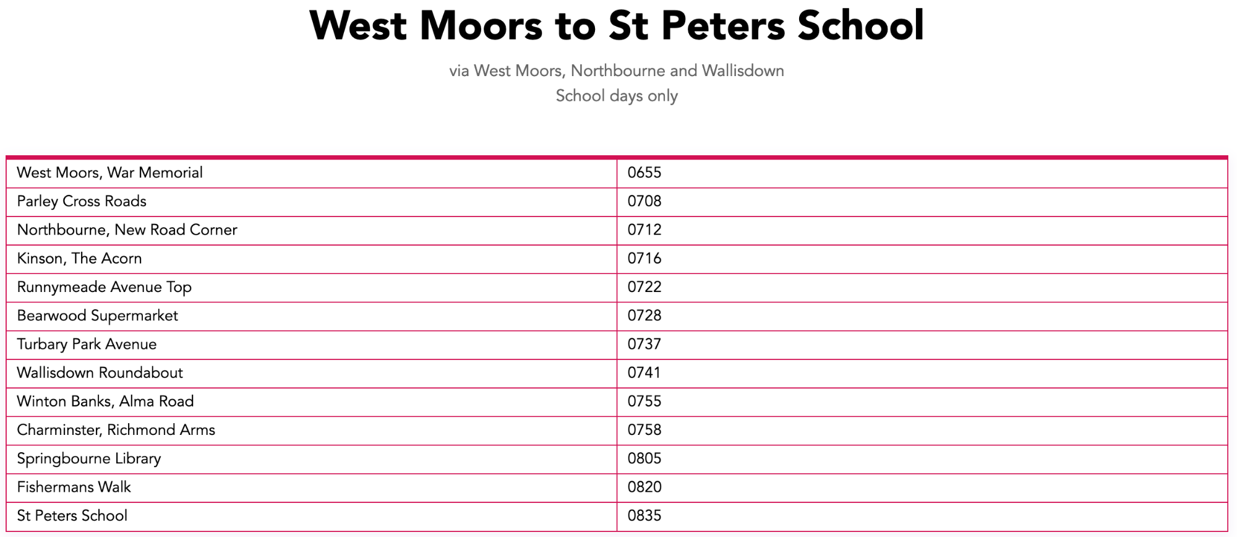Click the 0835 arrival time
This screenshot has width=1237, height=537.
[644, 515]
